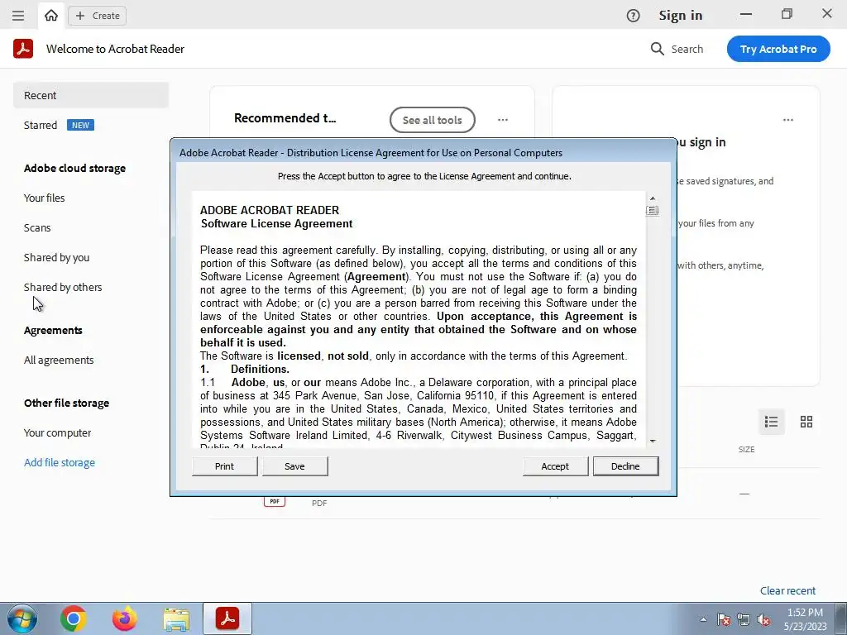Open Recommended tools more options ellipsis

[503, 120]
